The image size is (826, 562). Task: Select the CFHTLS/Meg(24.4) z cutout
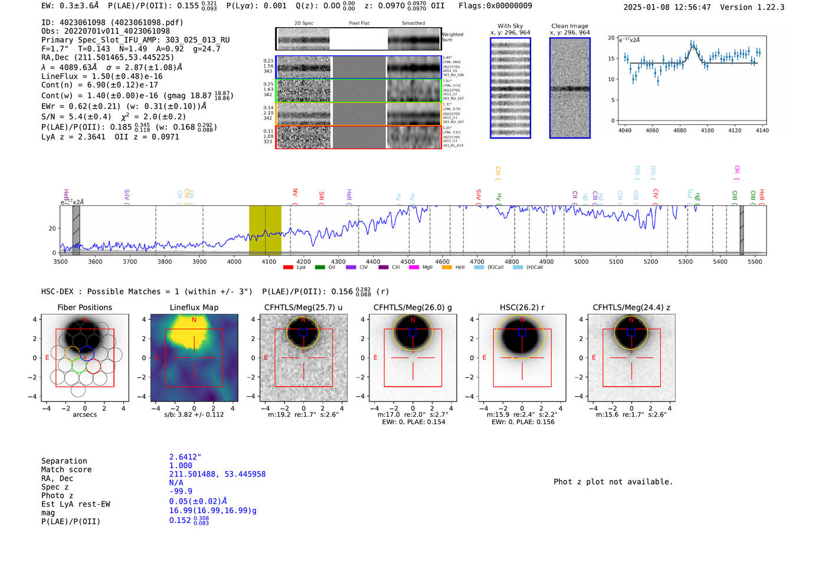[x=631, y=358]
